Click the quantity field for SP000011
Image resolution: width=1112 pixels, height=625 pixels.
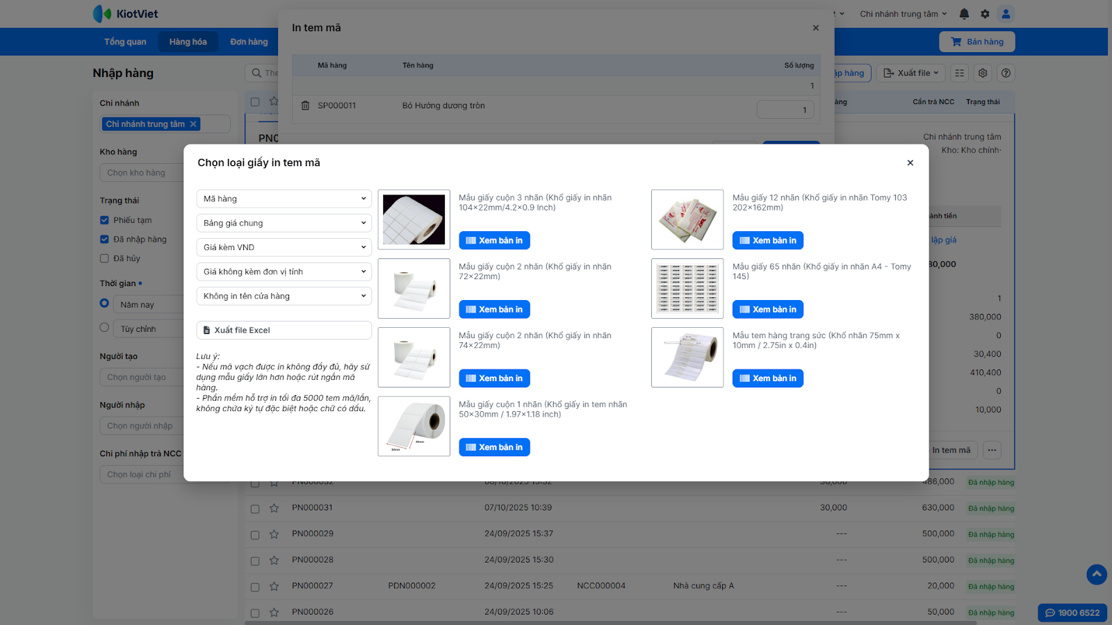[785, 110]
